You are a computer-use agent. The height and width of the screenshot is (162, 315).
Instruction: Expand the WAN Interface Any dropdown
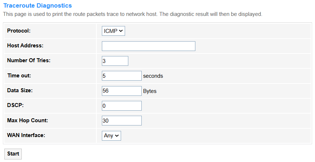pyautogui.click(x=111, y=136)
